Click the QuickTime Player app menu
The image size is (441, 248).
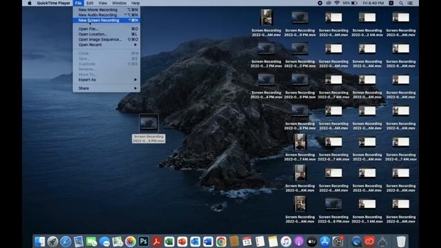[54, 3]
